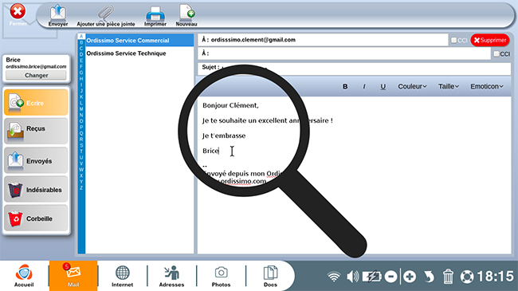Jump to letter Z in contact index
Screen dimensions: 518x291
(81, 187)
